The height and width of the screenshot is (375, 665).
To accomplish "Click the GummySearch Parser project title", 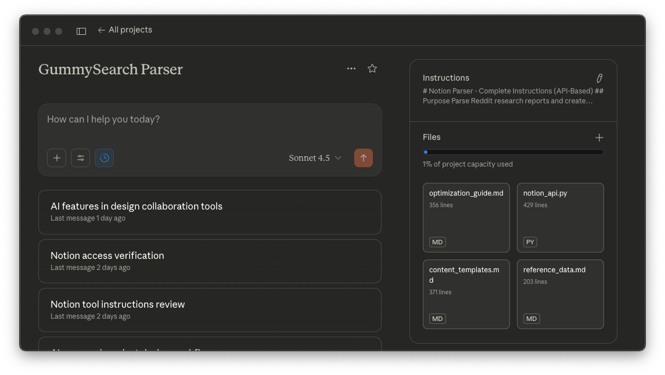I will tap(111, 69).
